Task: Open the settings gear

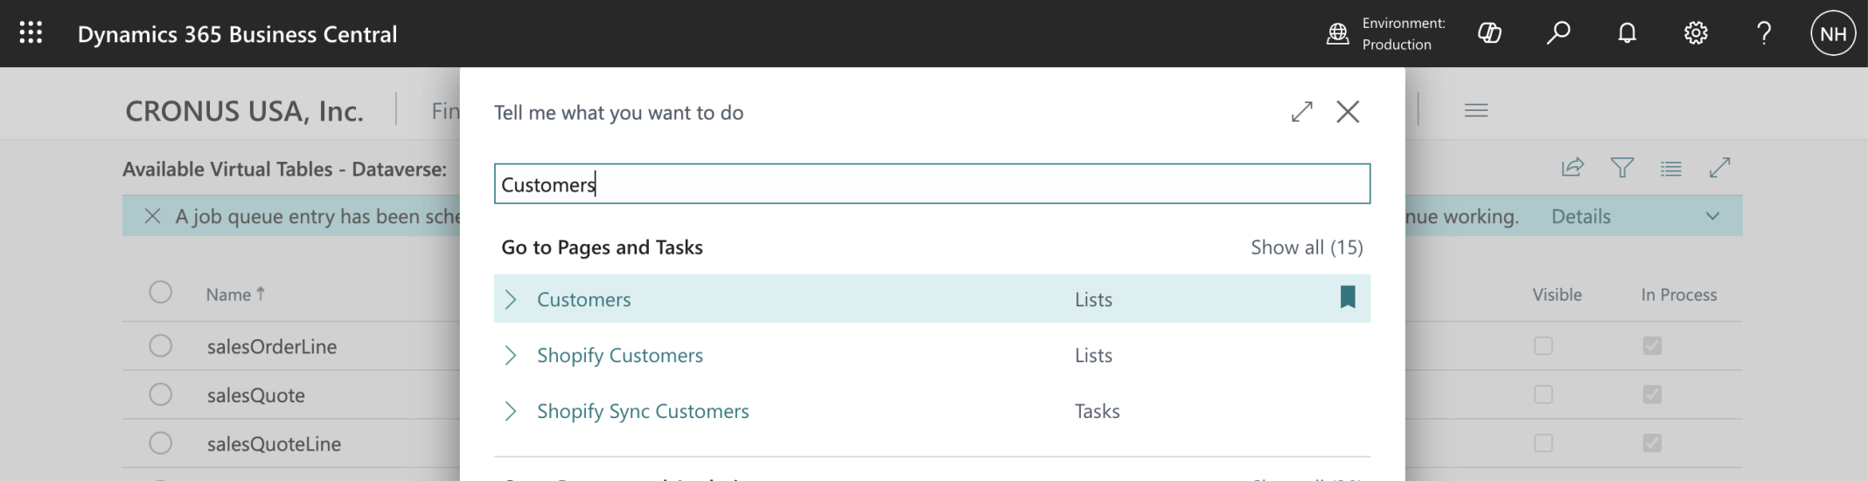Action: (x=1696, y=33)
